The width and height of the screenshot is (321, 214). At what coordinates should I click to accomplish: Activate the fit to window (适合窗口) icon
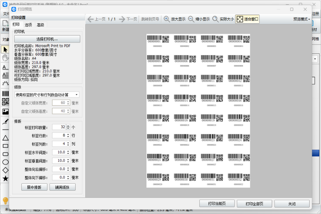[239, 19]
